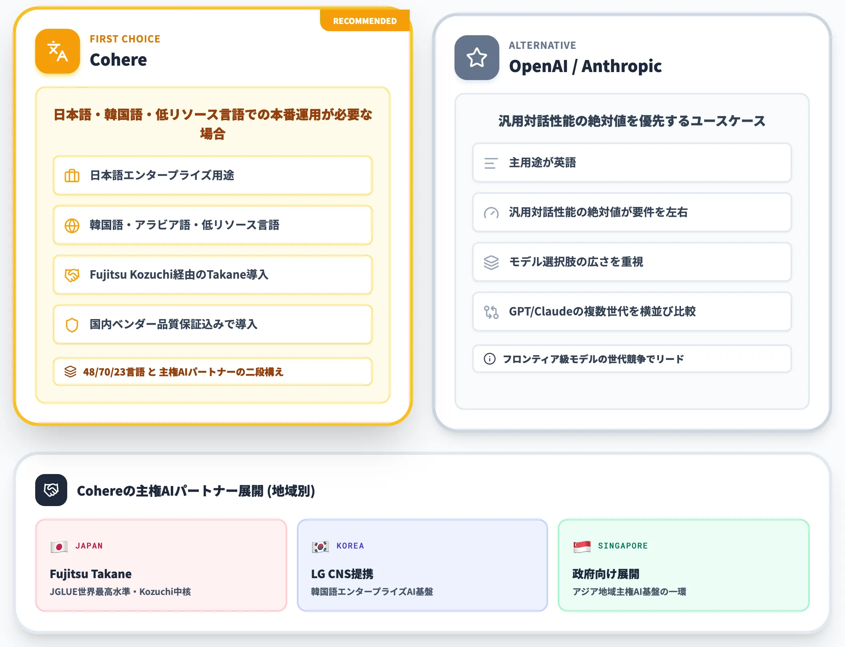Screen dimensions: 845x647
Task: Click the handshake icon in Fujitsu Kozuchi row
Action: click(72, 275)
